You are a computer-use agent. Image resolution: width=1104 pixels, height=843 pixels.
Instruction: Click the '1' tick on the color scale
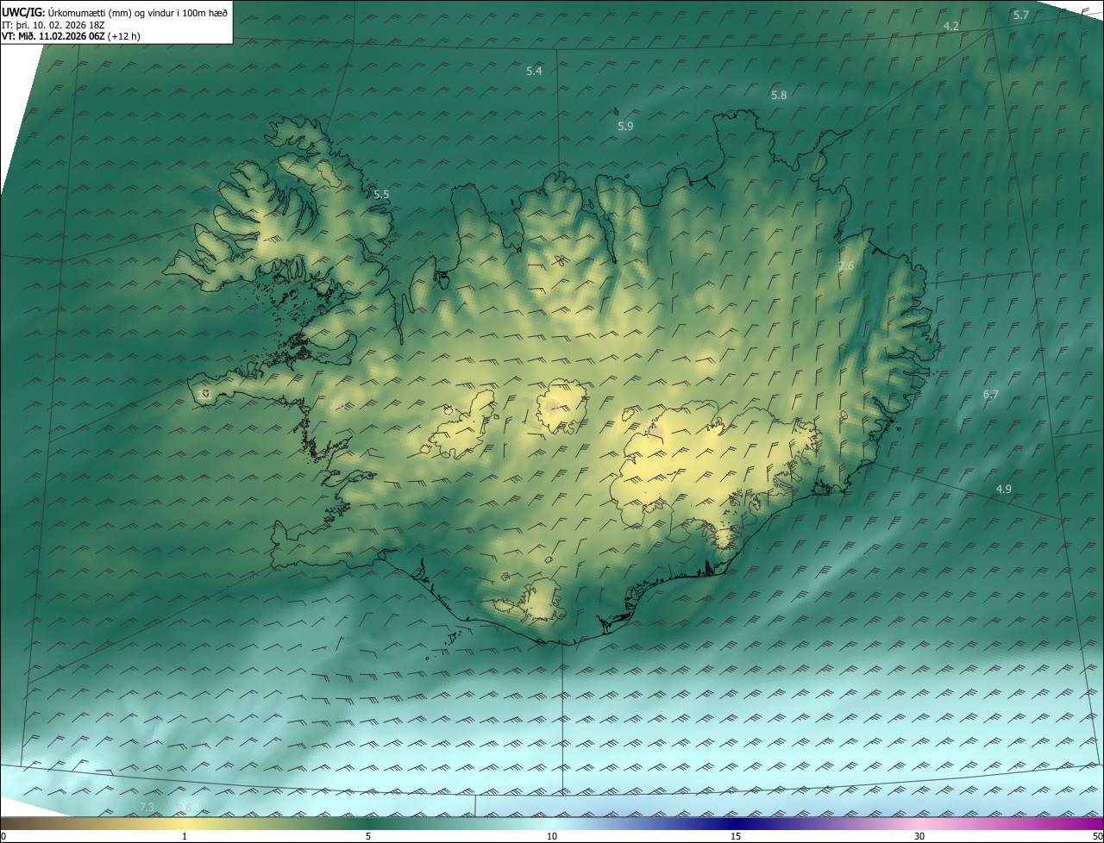(x=185, y=836)
